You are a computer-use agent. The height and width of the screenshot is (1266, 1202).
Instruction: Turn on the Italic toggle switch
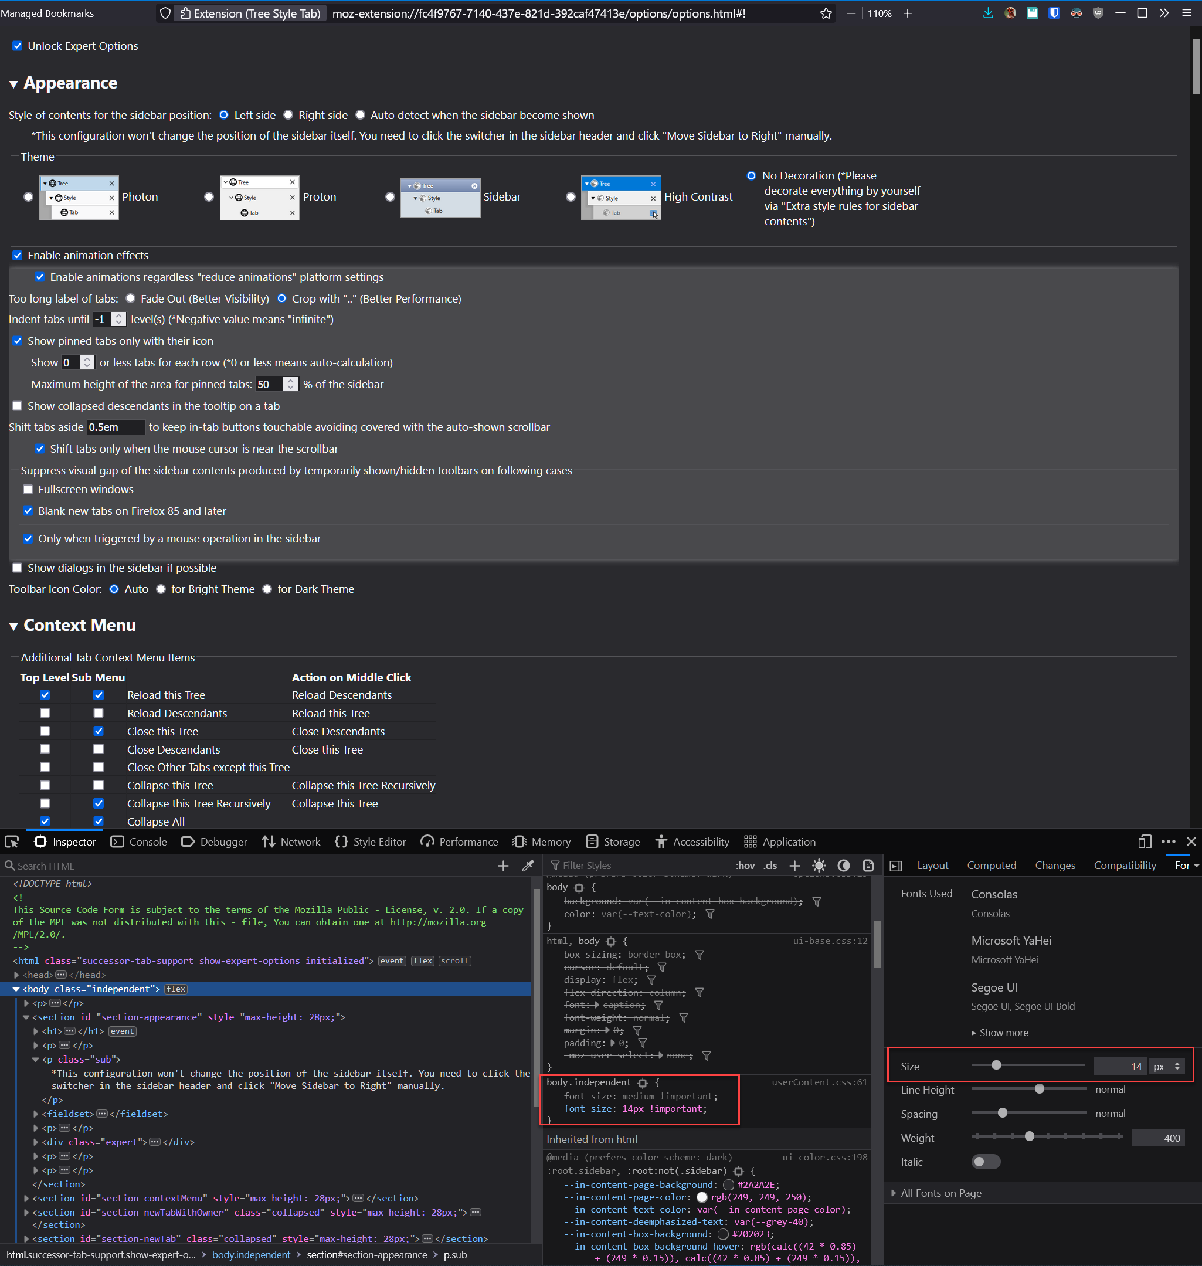[x=986, y=1162]
